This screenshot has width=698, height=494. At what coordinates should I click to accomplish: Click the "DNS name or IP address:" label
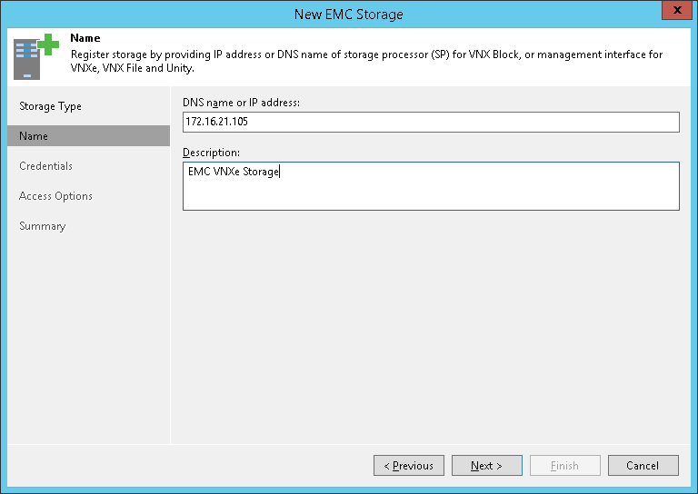(x=241, y=103)
